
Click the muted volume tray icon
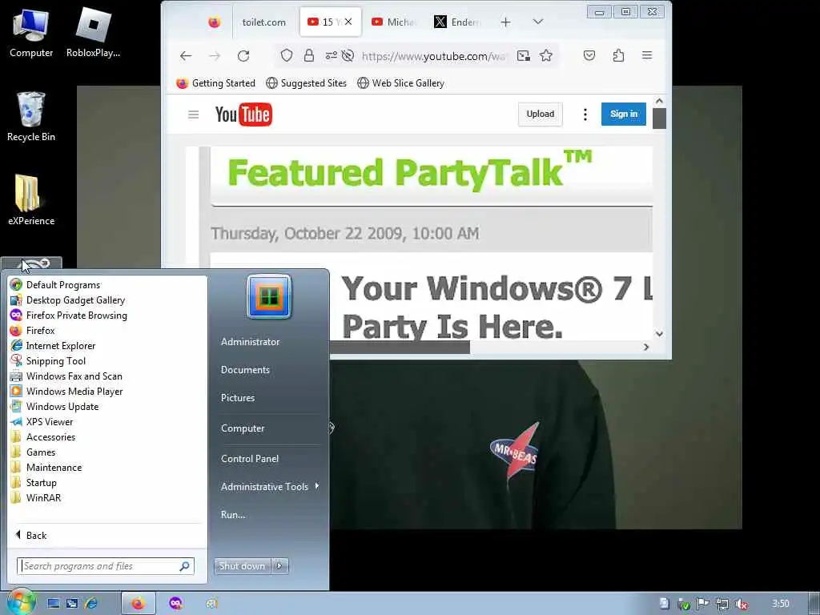coord(742,604)
